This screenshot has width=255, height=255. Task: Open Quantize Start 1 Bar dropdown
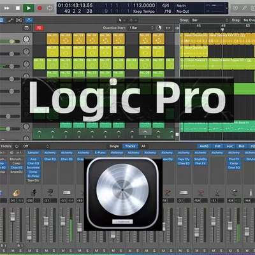(x=141, y=28)
